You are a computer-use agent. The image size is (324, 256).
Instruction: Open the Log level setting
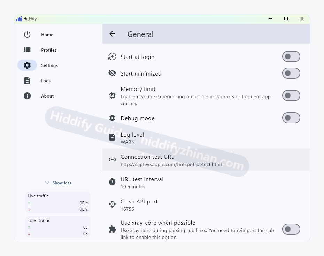[206, 137]
